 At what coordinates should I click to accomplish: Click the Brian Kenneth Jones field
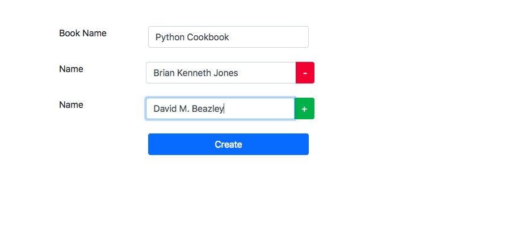coord(221,73)
